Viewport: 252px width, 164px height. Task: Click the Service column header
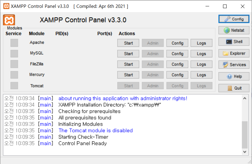14,34
